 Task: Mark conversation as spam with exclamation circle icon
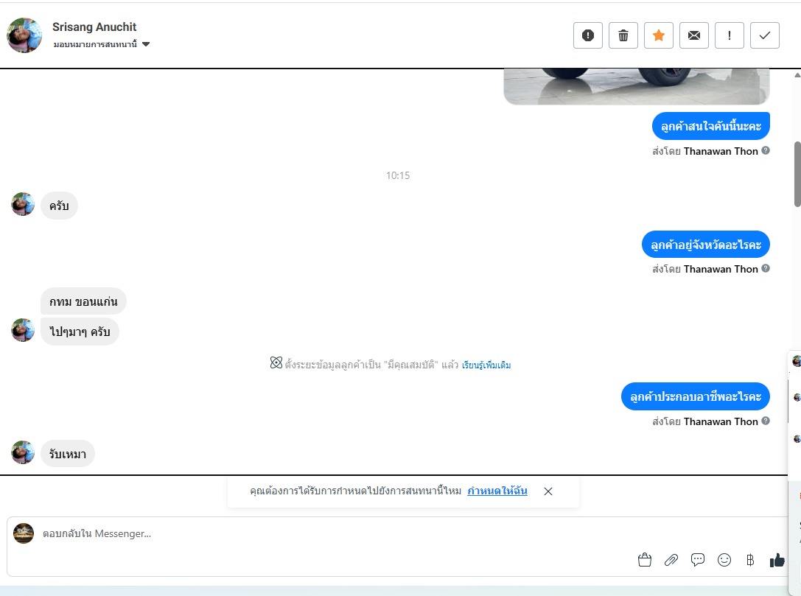(588, 35)
